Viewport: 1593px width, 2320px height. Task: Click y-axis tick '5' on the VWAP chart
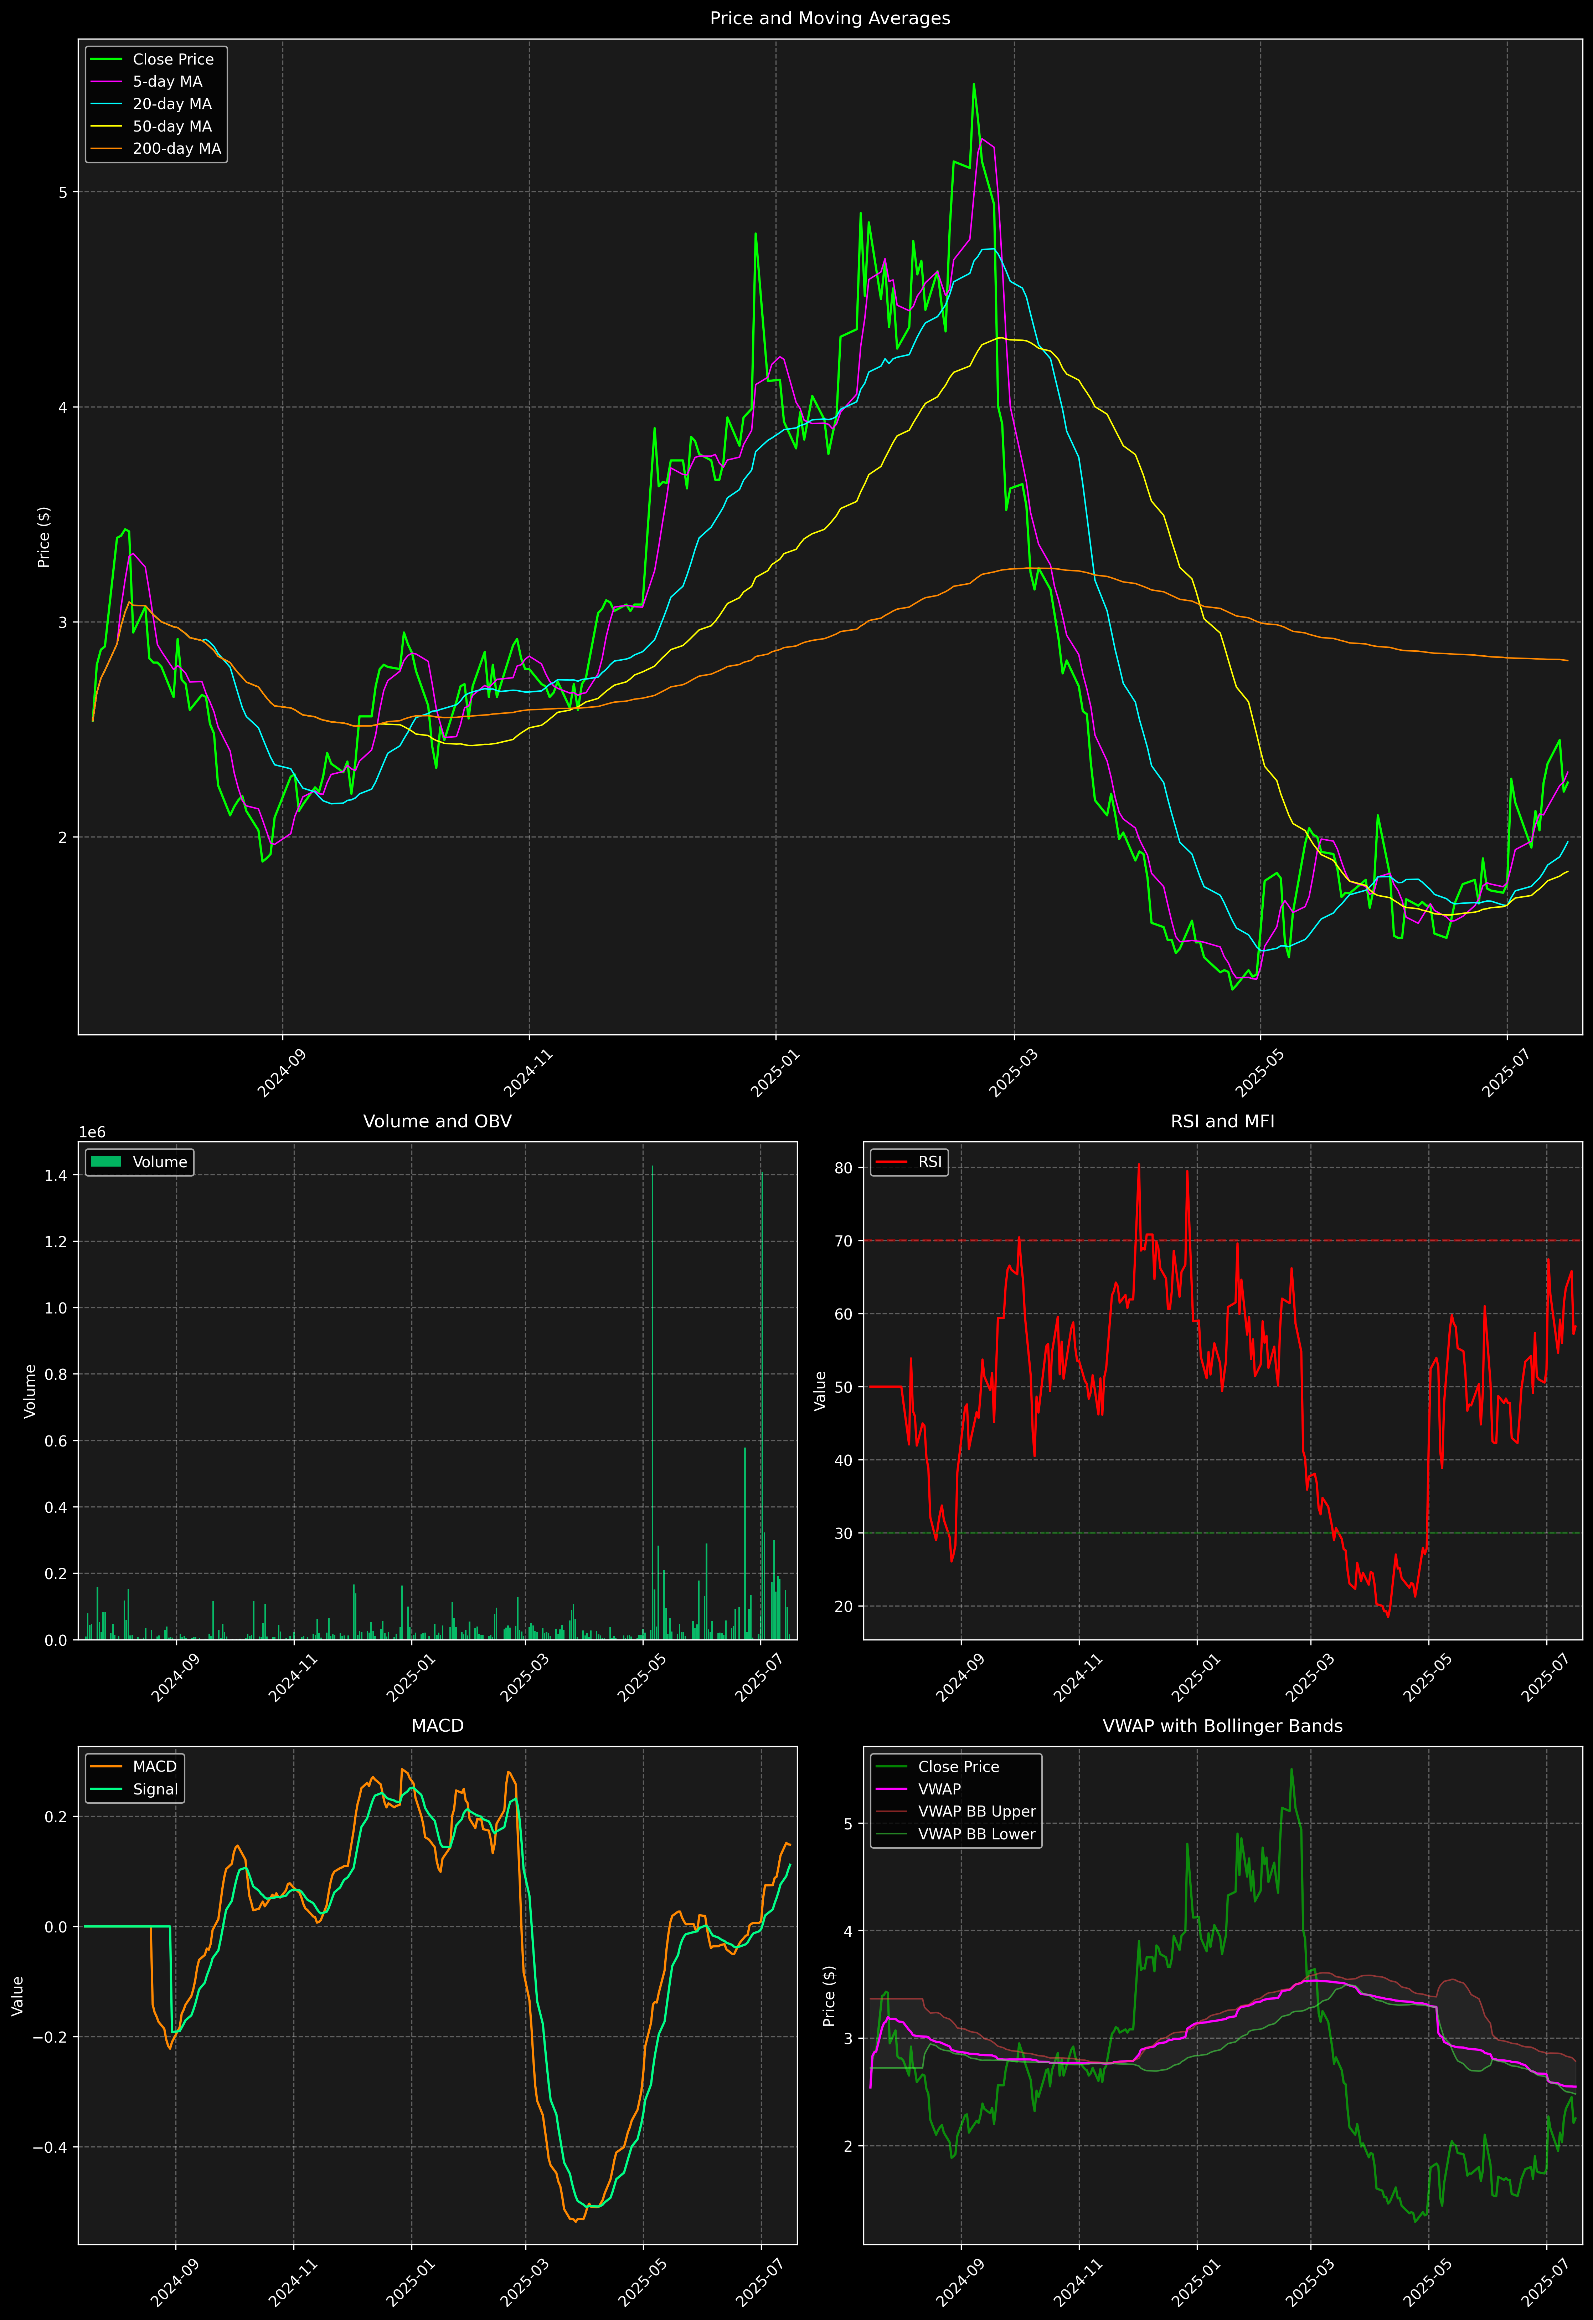click(x=849, y=1824)
